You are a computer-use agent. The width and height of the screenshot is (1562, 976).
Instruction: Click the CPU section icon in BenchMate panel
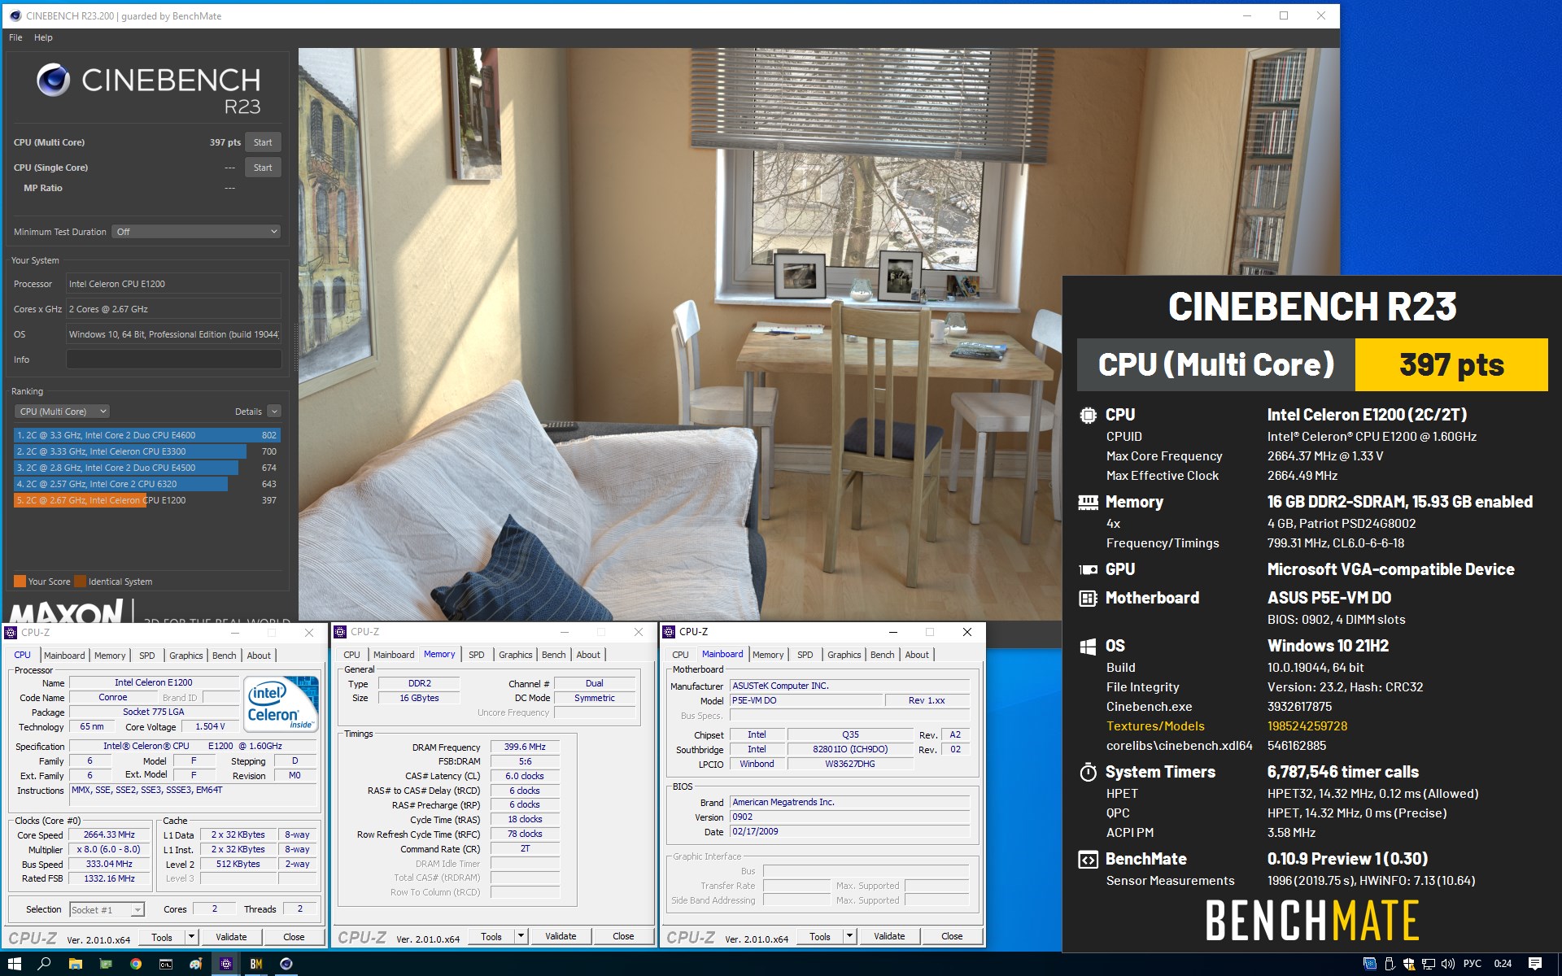point(1088,415)
